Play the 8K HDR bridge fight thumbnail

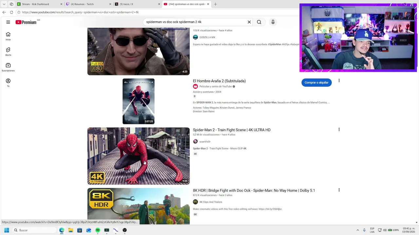138,206
